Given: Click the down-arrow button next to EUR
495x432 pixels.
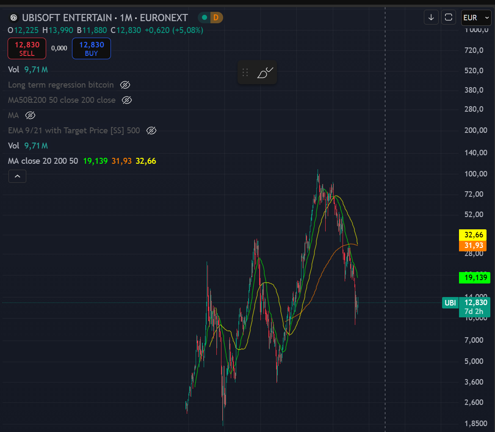Looking at the screenshot, I should 431,17.
